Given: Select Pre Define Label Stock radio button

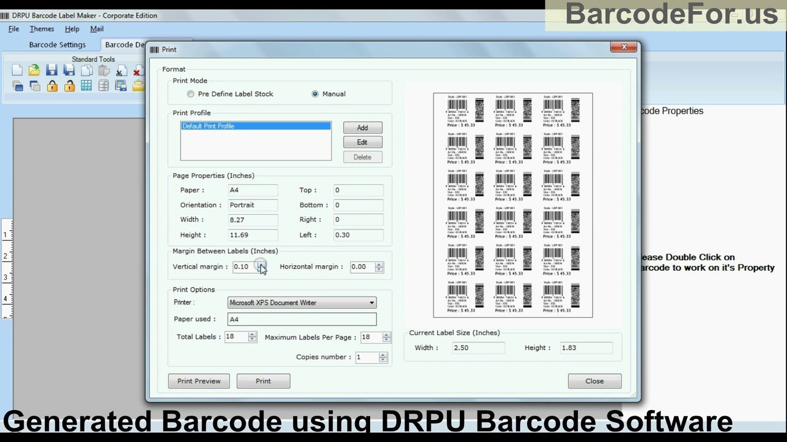Looking at the screenshot, I should click(191, 94).
